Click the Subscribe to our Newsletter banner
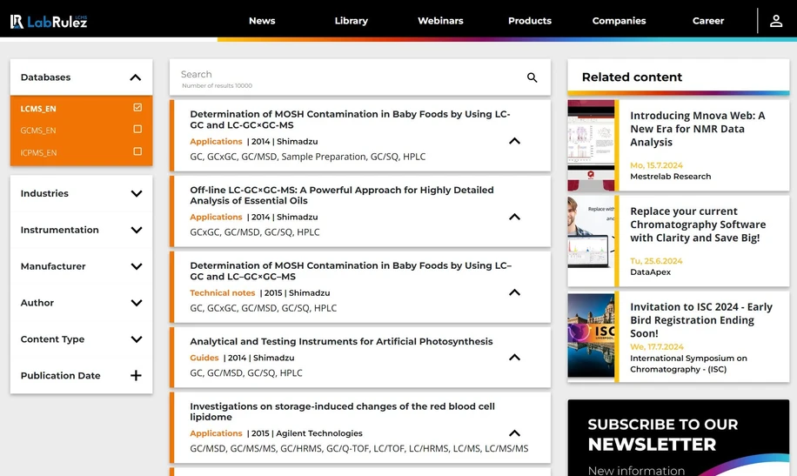 679,438
